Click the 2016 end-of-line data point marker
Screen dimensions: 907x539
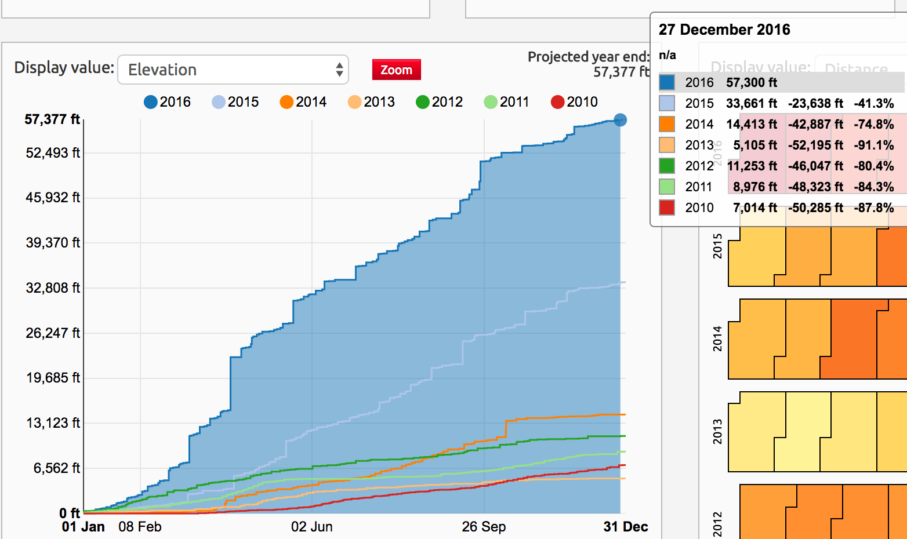[620, 120]
